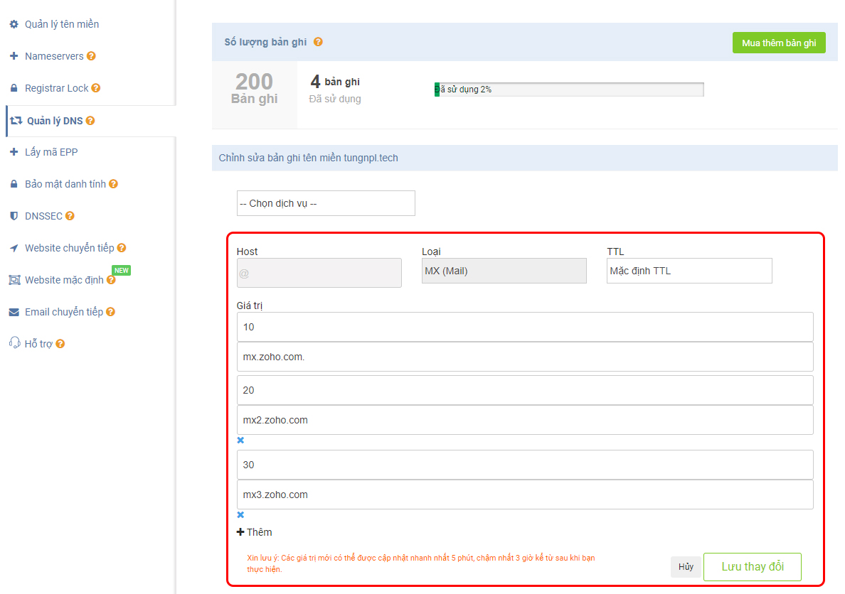This screenshot has height=594, width=845.
Task: Open the DNSSEC sidebar item
Action: tap(43, 216)
